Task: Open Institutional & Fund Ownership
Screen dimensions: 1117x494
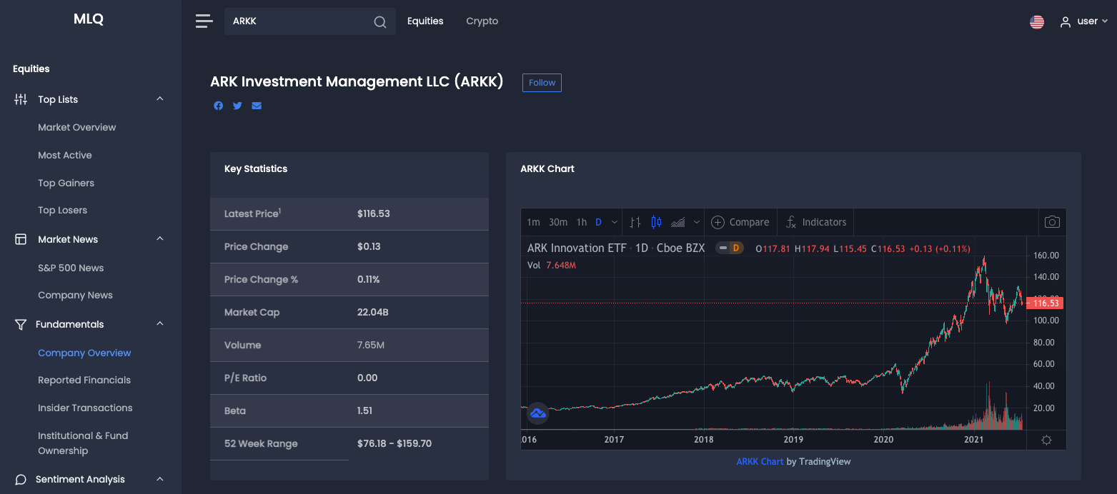Action: click(x=83, y=443)
